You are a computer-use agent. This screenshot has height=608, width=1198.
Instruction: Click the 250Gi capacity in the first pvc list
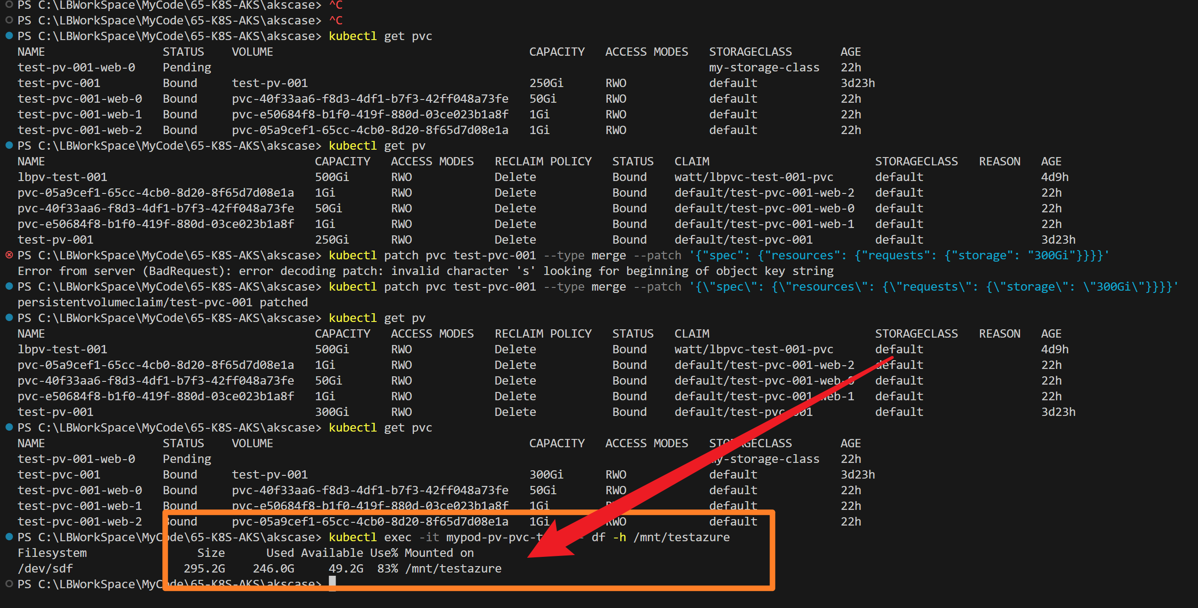point(546,83)
